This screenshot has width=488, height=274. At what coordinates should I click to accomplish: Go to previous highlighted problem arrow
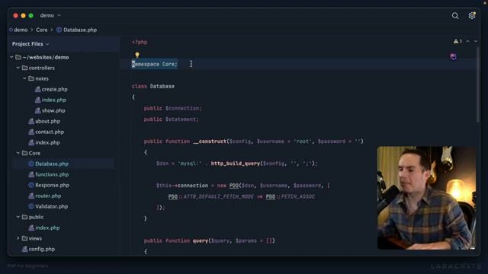click(467, 41)
